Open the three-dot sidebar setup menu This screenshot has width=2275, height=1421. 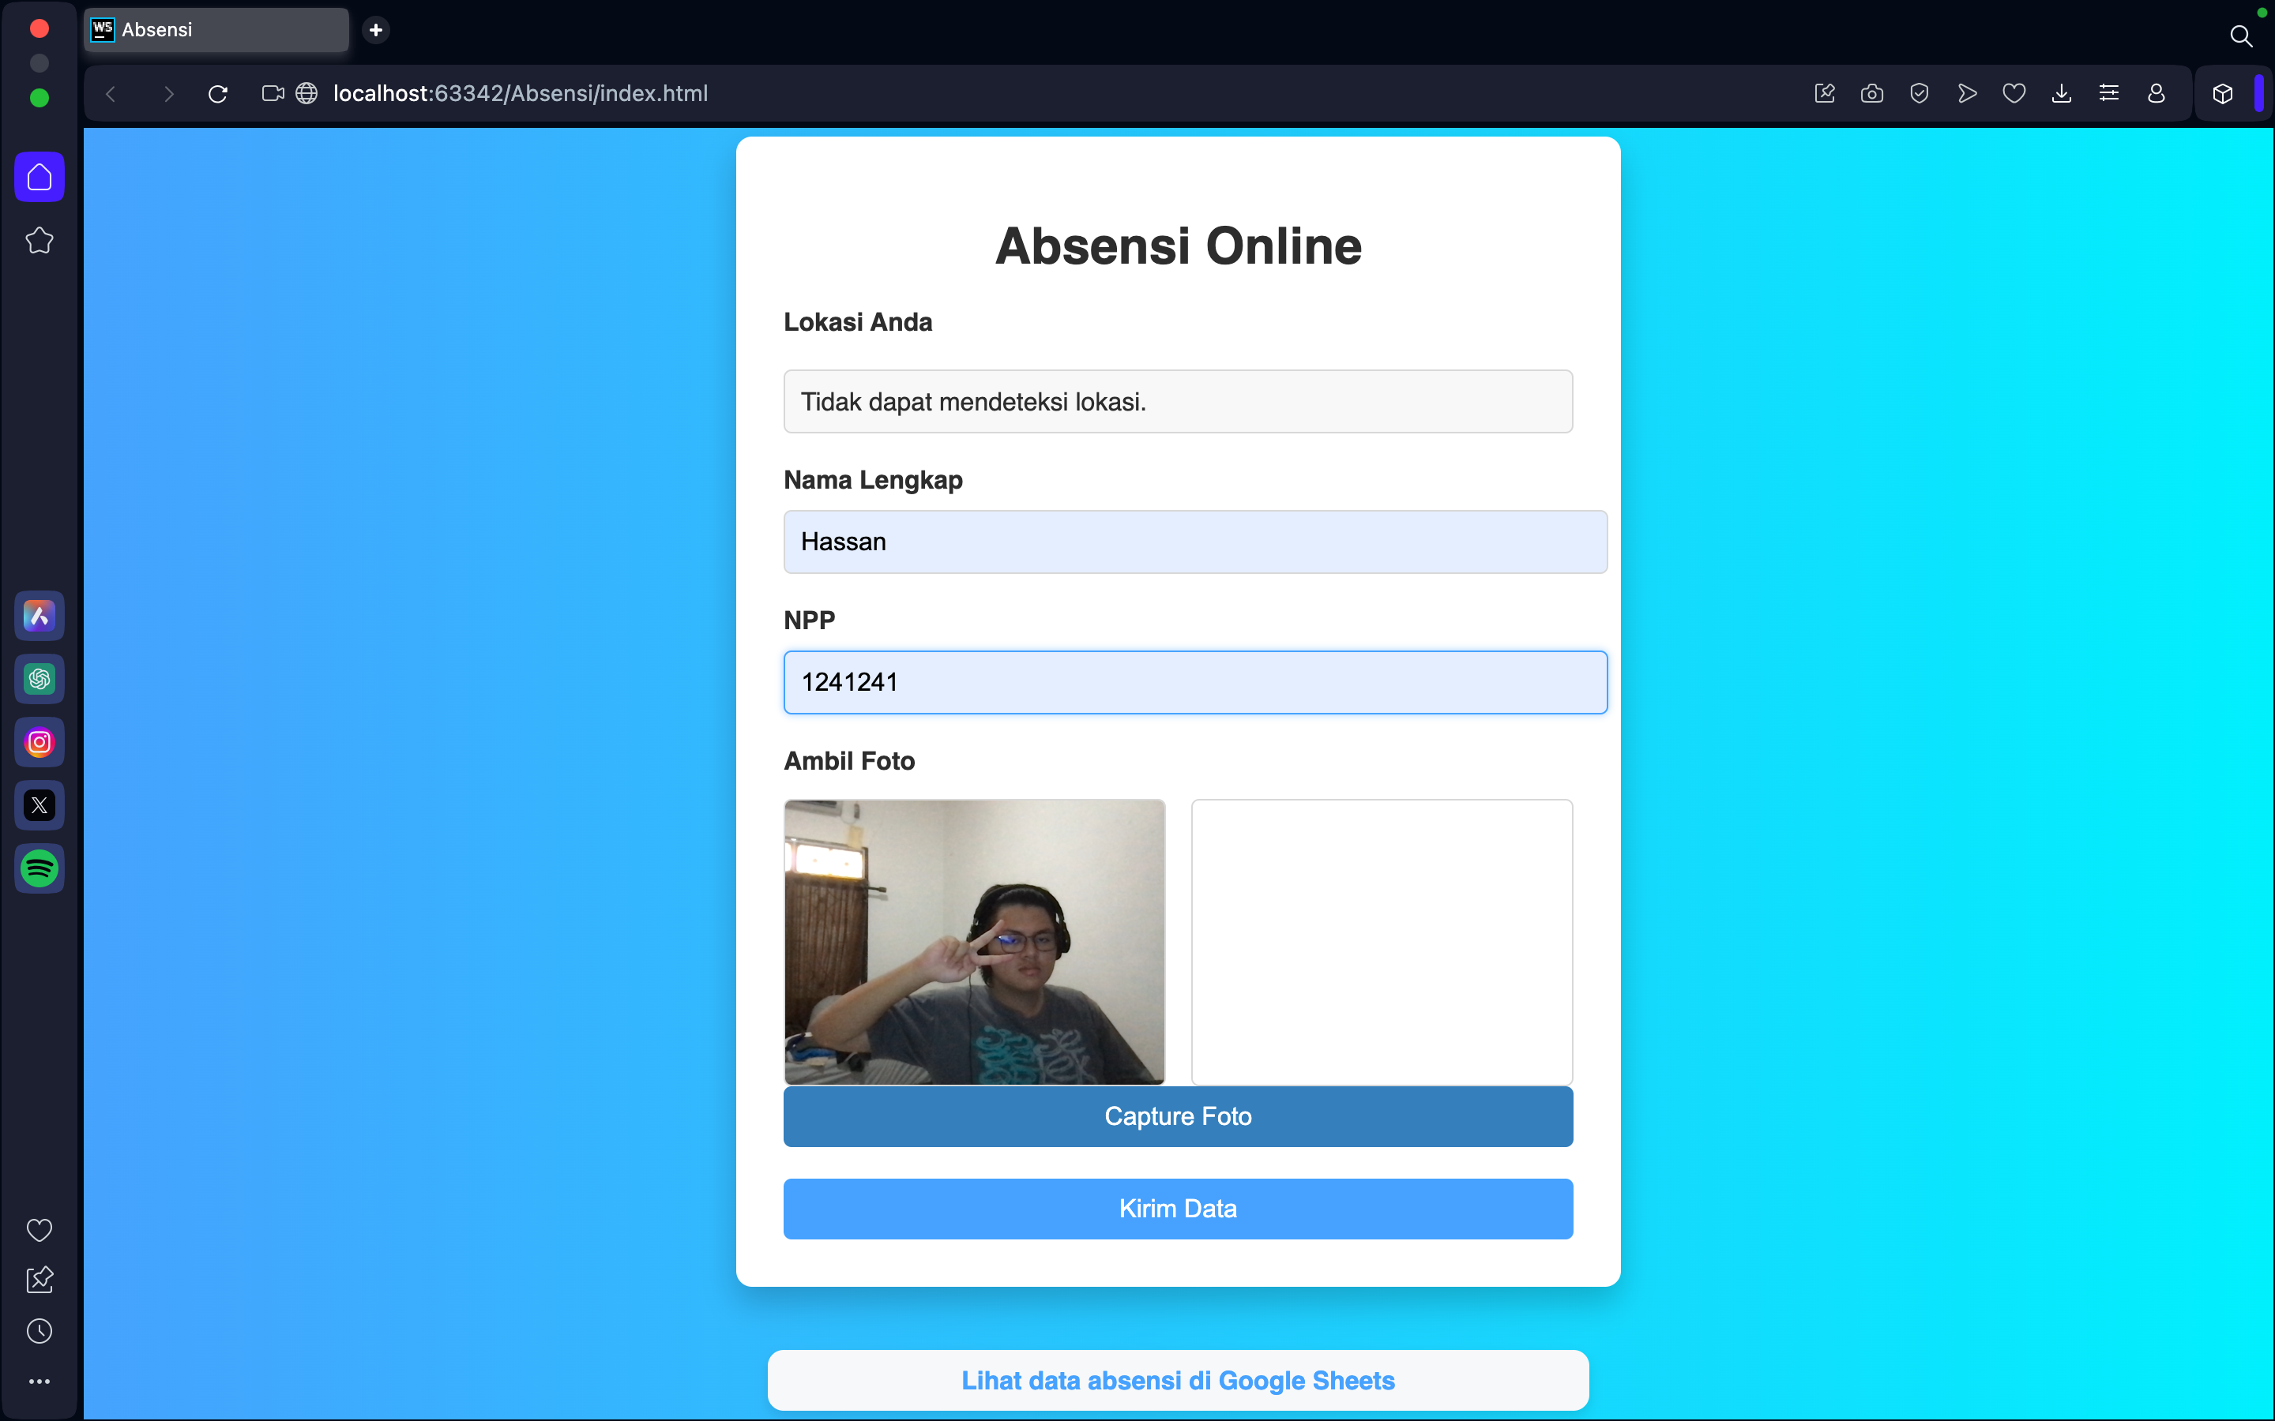pyautogui.click(x=39, y=1382)
